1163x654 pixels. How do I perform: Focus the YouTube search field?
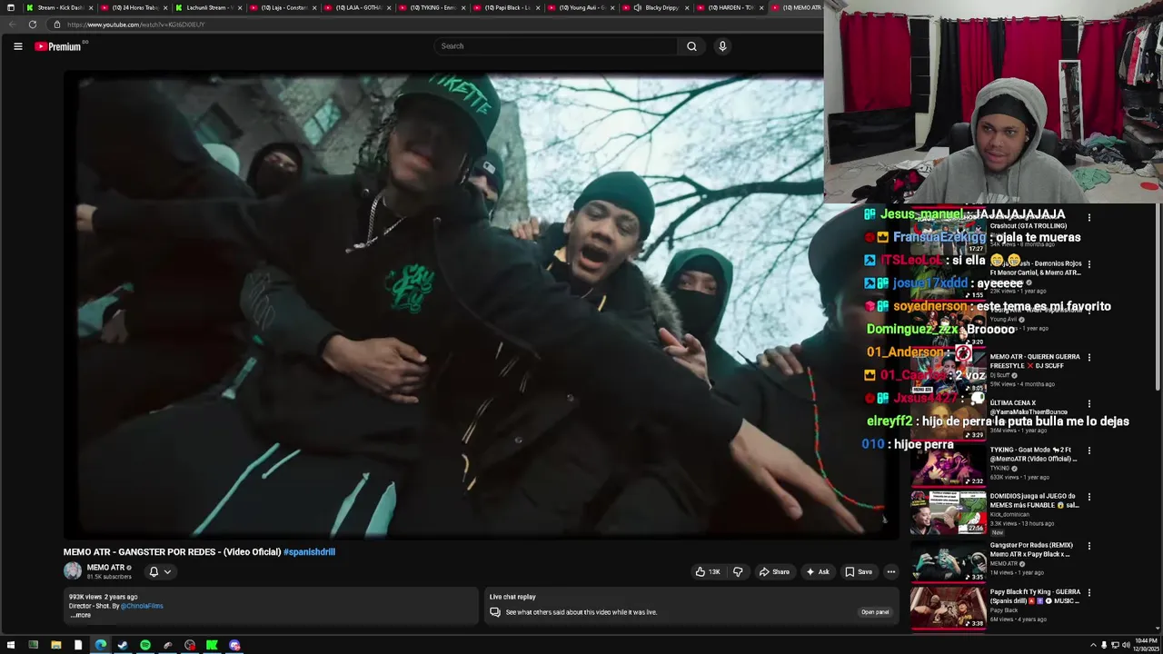coord(556,46)
